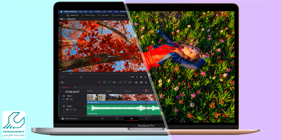
Task: Expand the dropdown left of Media Pool
Action: point(62,15)
